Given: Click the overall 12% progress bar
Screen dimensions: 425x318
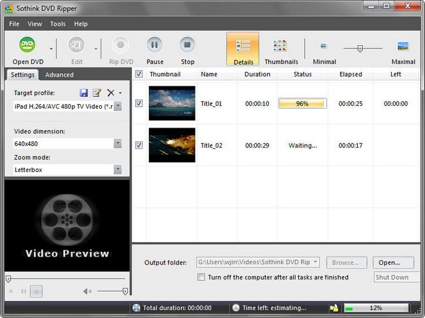Looking at the screenshot, I should click(x=376, y=308).
